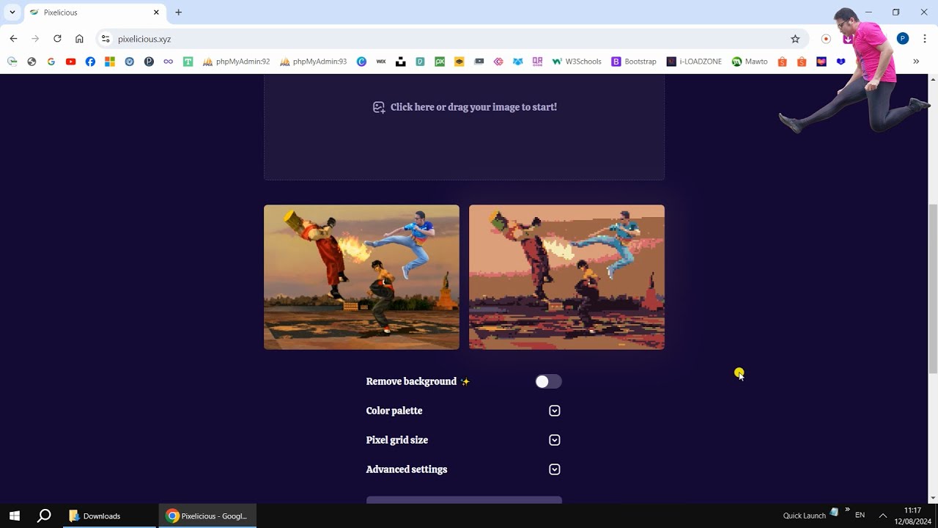The image size is (938, 528).
Task: Click the Google bookmark icon
Action: click(51, 62)
